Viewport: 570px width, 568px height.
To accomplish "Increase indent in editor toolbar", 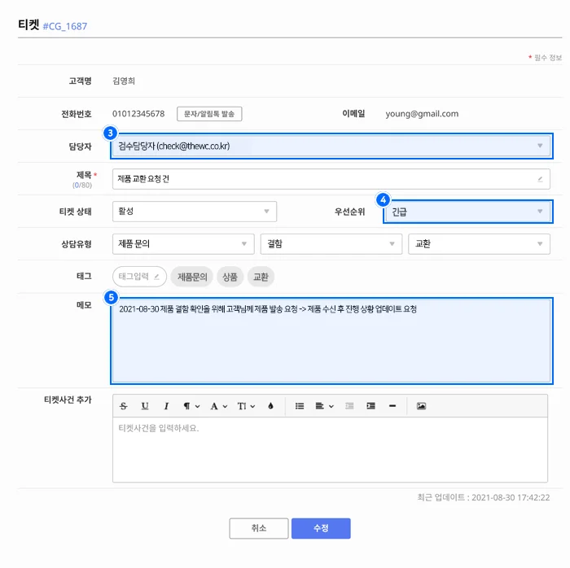I will pyautogui.click(x=370, y=406).
